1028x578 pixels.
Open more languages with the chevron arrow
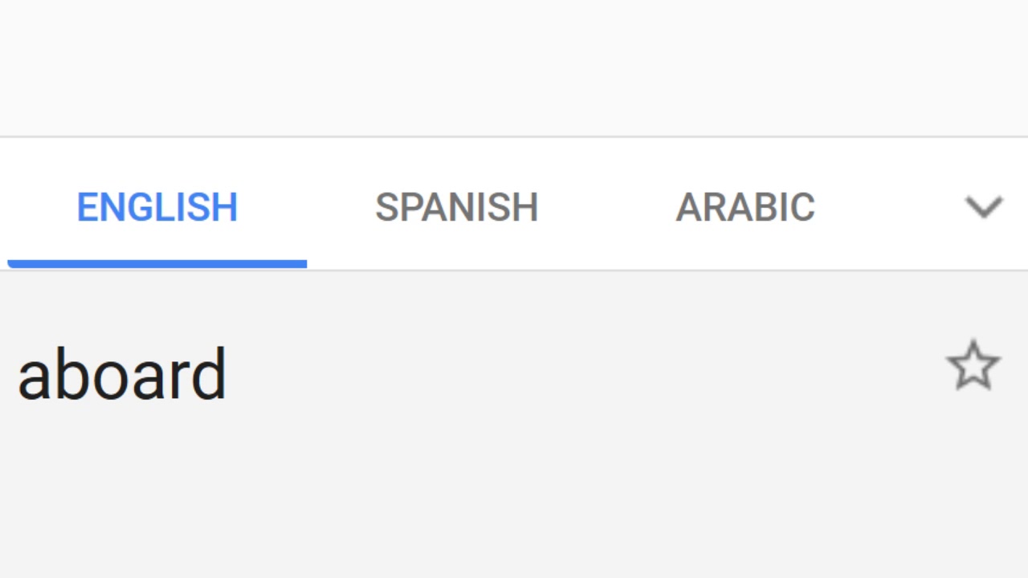(x=984, y=207)
